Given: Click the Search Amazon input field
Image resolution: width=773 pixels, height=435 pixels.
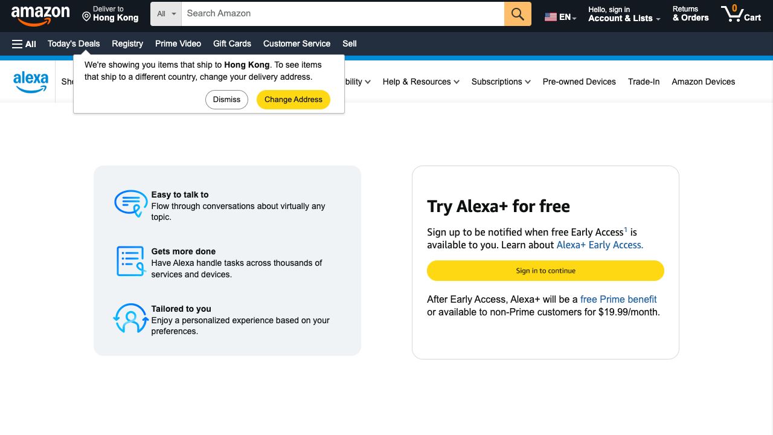Looking at the screenshot, I should pyautogui.click(x=342, y=14).
